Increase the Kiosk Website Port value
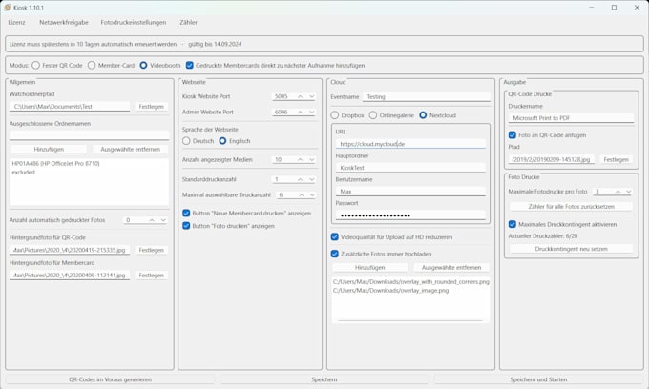Viewport: 649px width, 389px height. pyautogui.click(x=300, y=96)
